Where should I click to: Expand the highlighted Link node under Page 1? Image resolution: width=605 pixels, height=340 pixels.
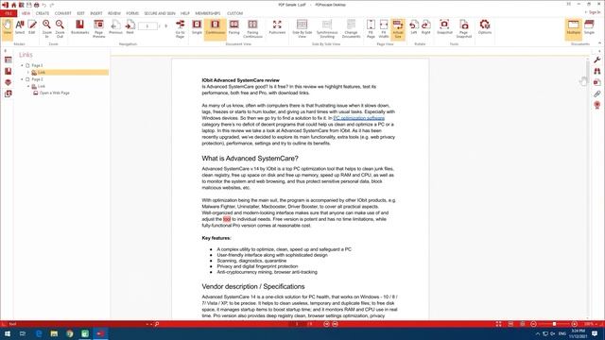(x=28, y=73)
